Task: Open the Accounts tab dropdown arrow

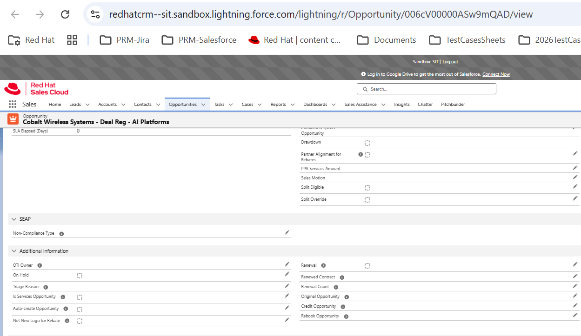Action: (123, 105)
